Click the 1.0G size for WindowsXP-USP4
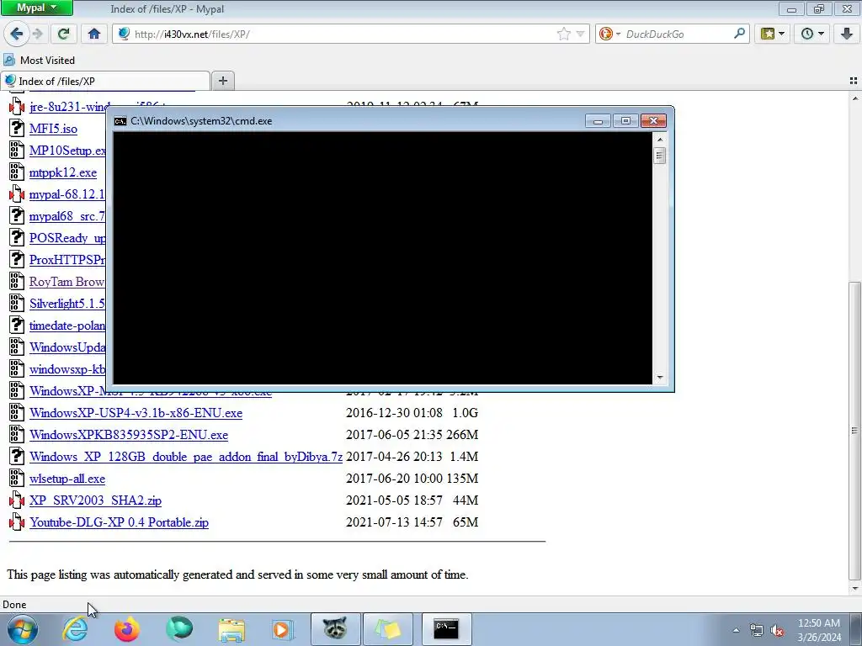 [x=465, y=412]
